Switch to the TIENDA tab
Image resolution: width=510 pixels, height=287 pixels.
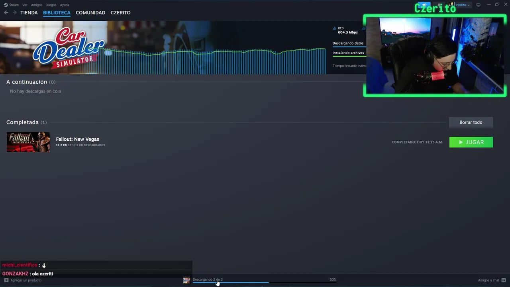[29, 13]
